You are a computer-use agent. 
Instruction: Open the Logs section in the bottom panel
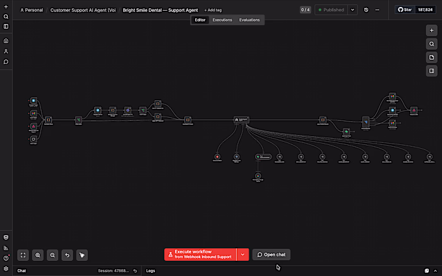point(150,271)
